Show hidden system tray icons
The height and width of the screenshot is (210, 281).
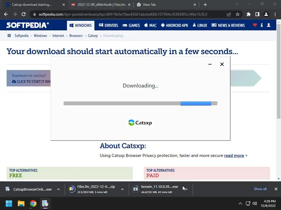240,203
